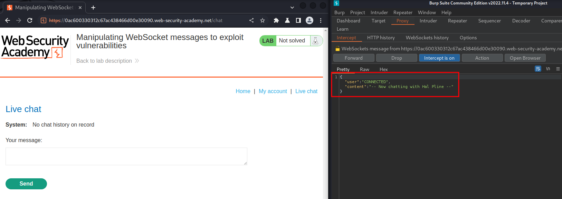
Task: Click the page vertical scrollbar up arrow
Action: [x=326, y=30]
